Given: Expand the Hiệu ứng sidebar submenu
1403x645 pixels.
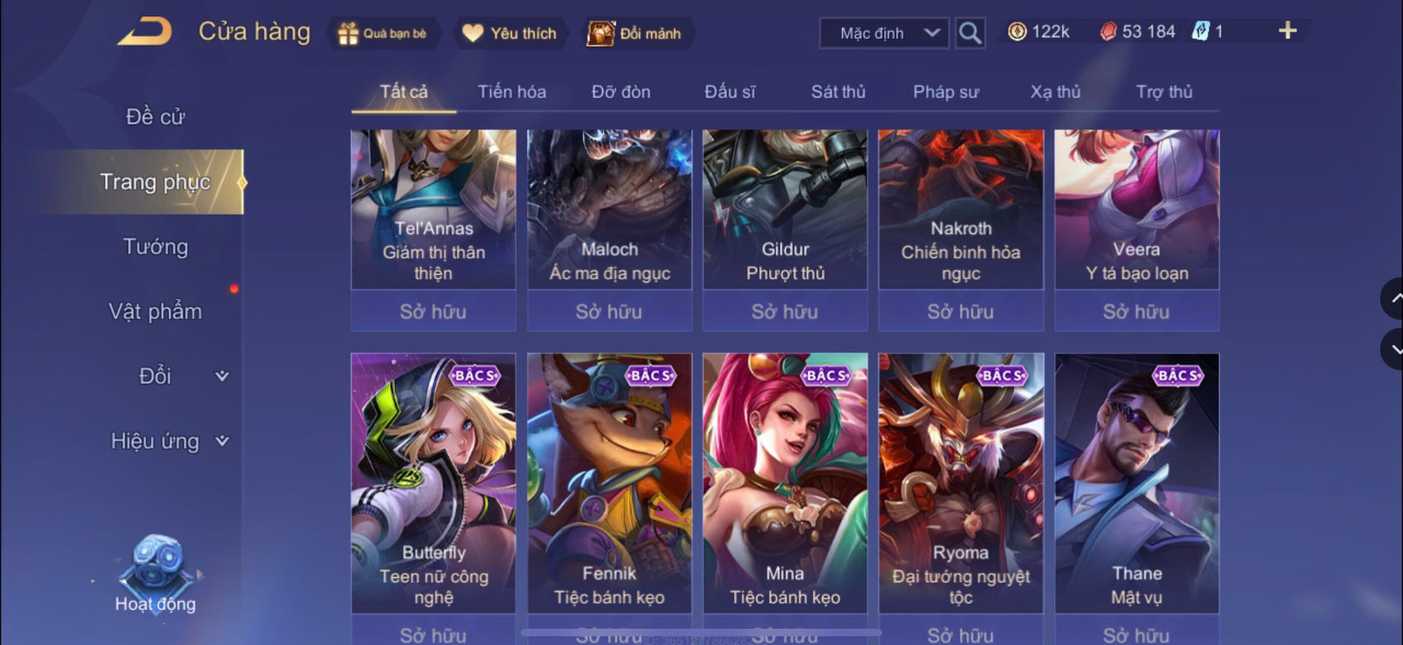Looking at the screenshot, I should pos(222,441).
